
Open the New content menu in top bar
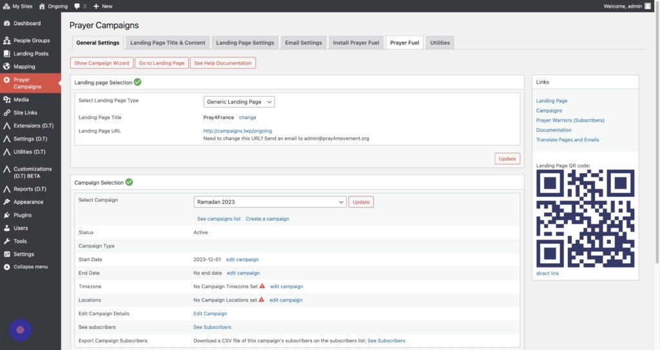[x=102, y=6]
